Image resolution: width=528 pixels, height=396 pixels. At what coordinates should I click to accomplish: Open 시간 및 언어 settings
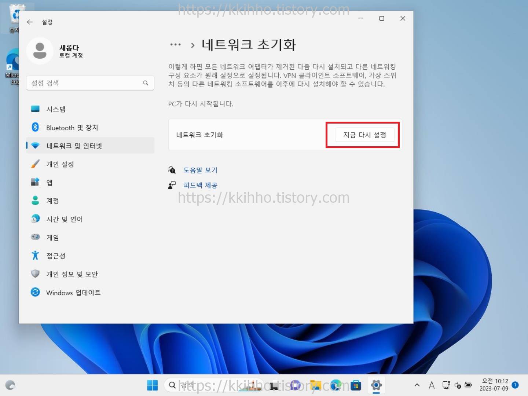click(x=90, y=219)
